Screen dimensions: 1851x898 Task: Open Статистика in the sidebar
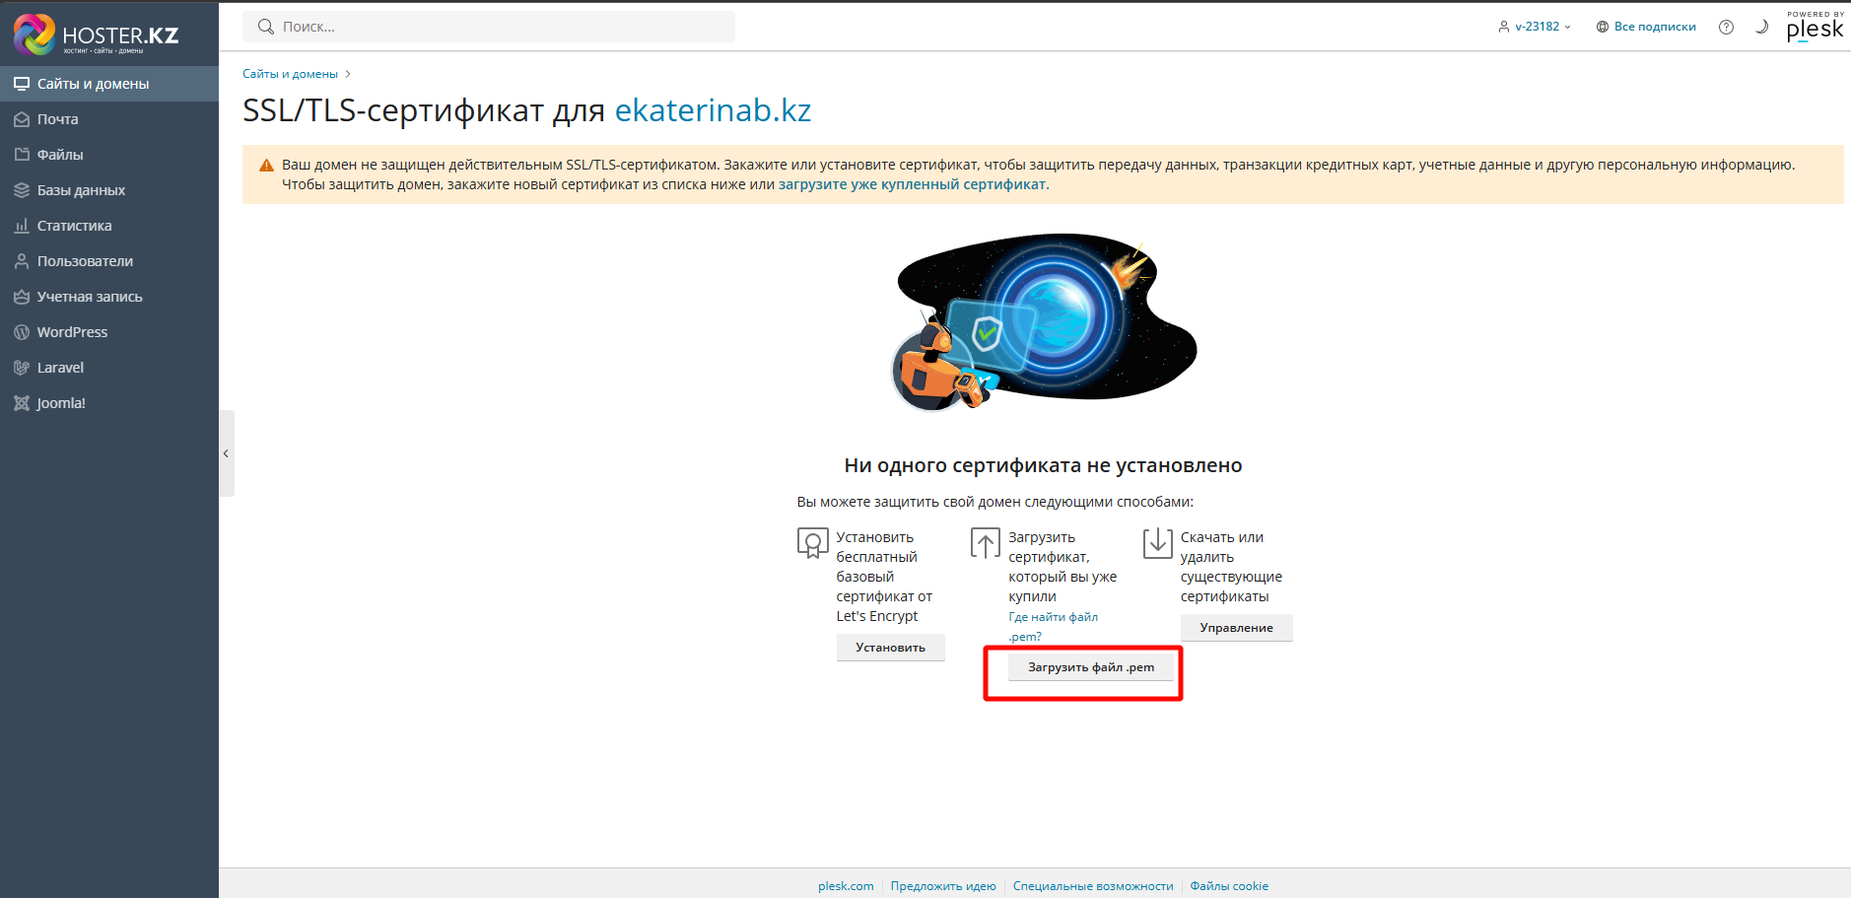pos(74,226)
